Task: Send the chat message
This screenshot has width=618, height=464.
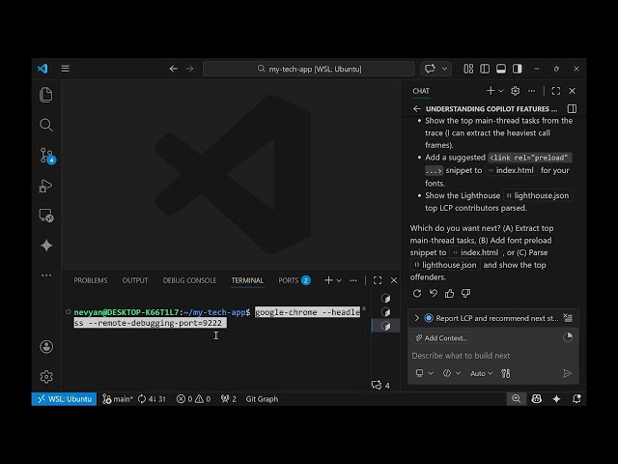Action: click(x=567, y=373)
